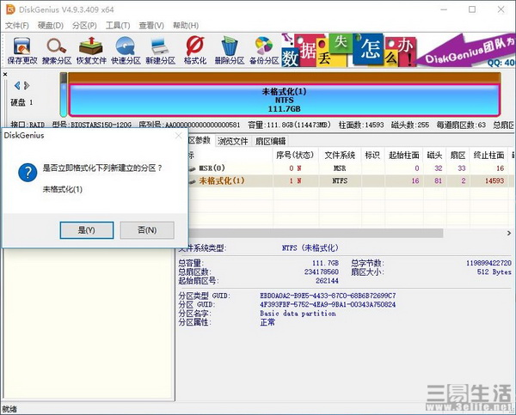
Task: Go to next disk with right arrow
Action: [27, 86]
